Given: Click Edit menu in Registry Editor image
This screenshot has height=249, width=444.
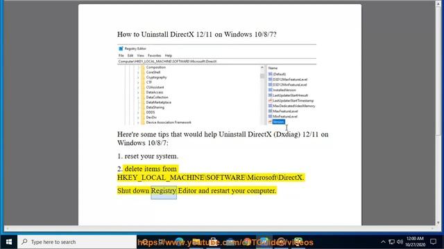Looking at the screenshot, I should tap(130, 55).
